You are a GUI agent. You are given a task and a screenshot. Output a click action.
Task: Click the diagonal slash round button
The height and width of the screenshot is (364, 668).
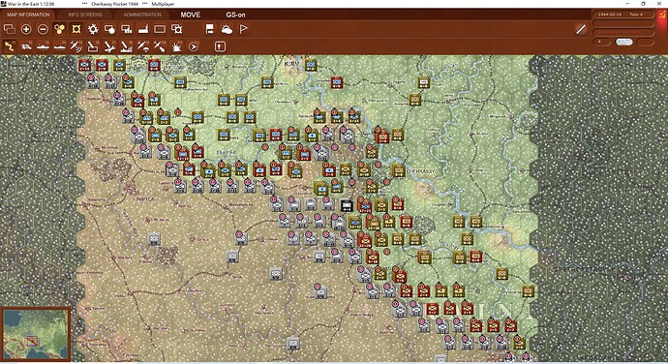click(581, 29)
